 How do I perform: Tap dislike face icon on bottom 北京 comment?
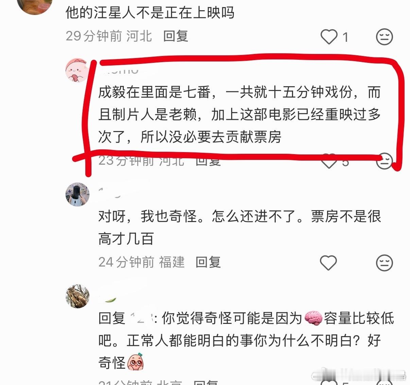(385, 382)
